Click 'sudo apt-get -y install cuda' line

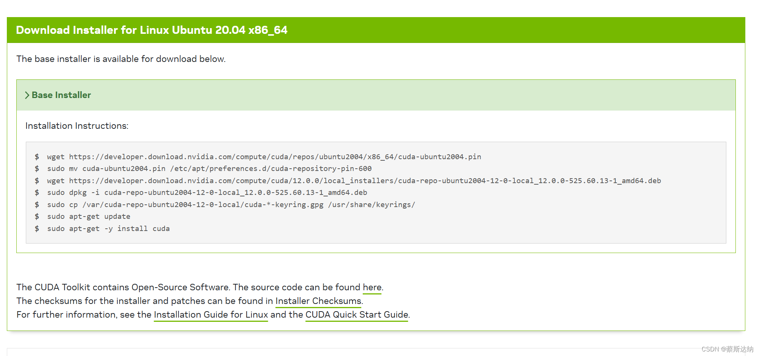pos(108,229)
